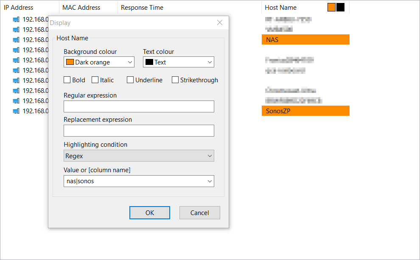Click the Dark orange swatch inside the Background colour box

(70, 62)
